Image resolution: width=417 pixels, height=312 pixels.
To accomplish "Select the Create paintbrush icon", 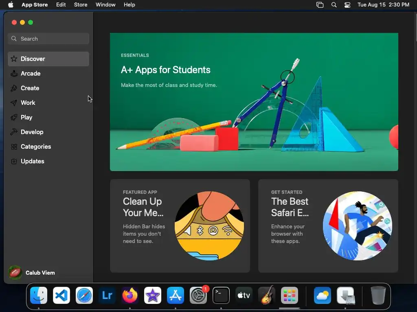I will (14, 88).
